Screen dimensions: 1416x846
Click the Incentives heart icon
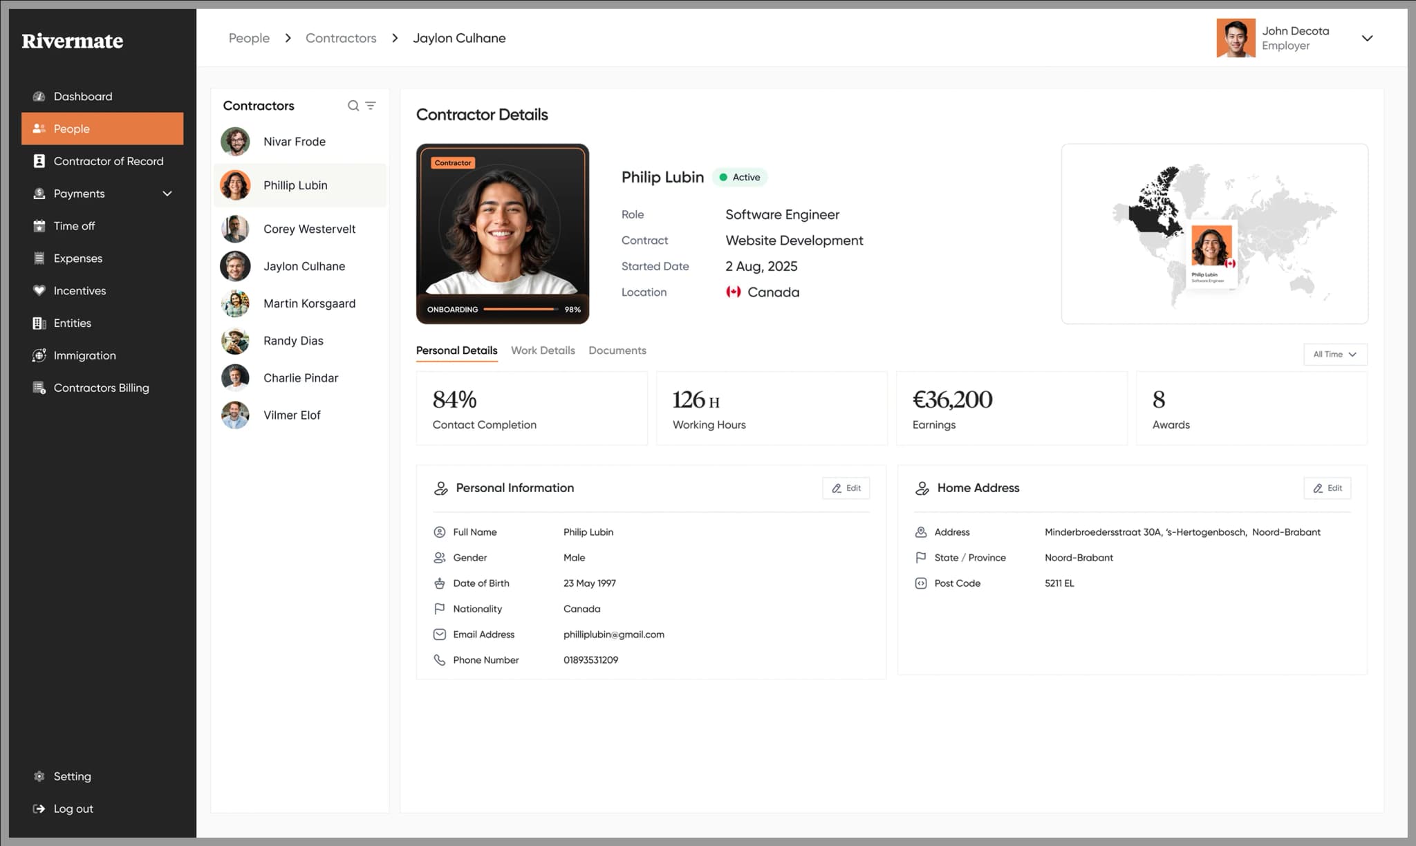point(39,290)
